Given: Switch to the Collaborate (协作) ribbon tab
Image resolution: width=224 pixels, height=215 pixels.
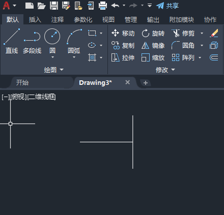Looking at the screenshot, I should click(210, 20).
